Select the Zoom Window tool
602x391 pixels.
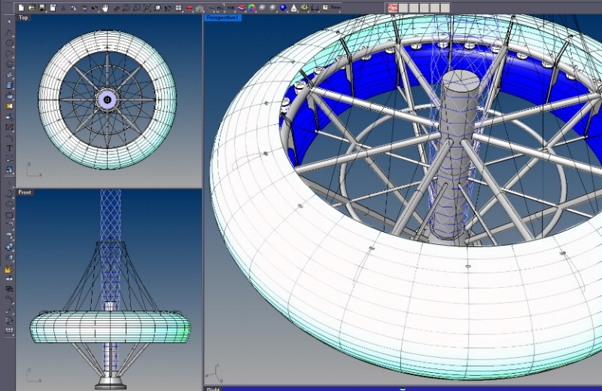[x=137, y=8]
